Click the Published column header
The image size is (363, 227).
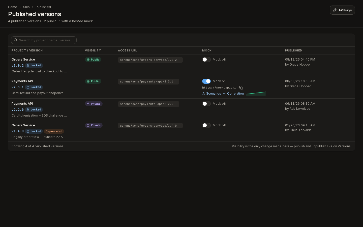[x=293, y=51]
